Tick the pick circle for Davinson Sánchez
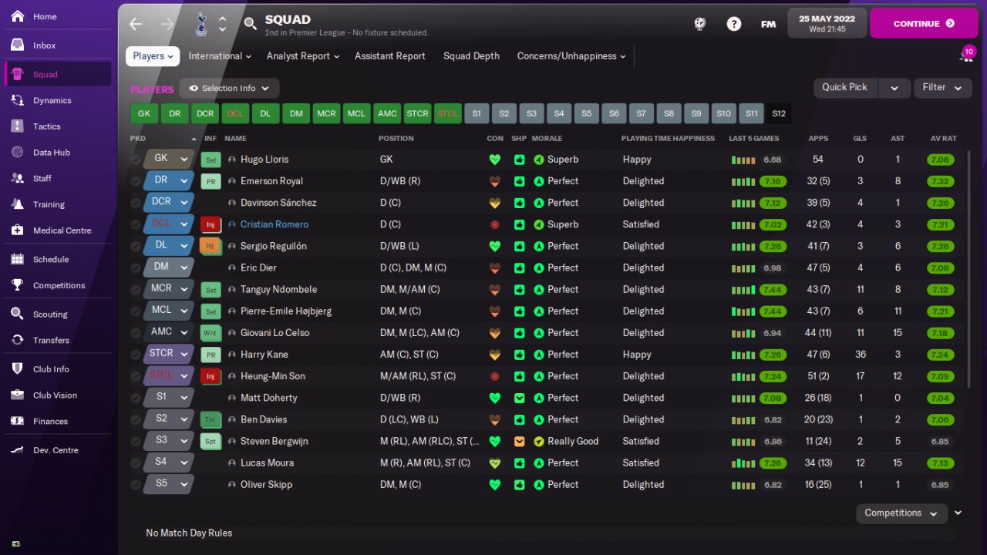 pyautogui.click(x=136, y=203)
